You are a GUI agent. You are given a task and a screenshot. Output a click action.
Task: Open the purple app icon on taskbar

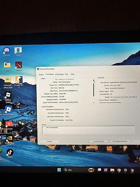(106, 170)
